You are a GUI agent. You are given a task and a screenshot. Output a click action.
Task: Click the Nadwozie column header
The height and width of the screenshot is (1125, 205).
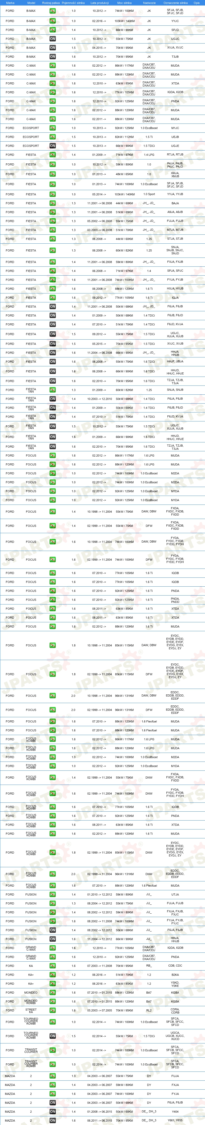149,3
